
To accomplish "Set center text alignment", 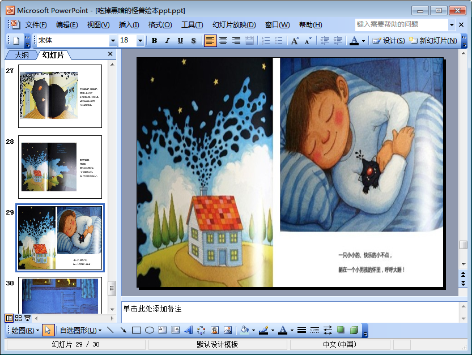I will tap(223, 41).
